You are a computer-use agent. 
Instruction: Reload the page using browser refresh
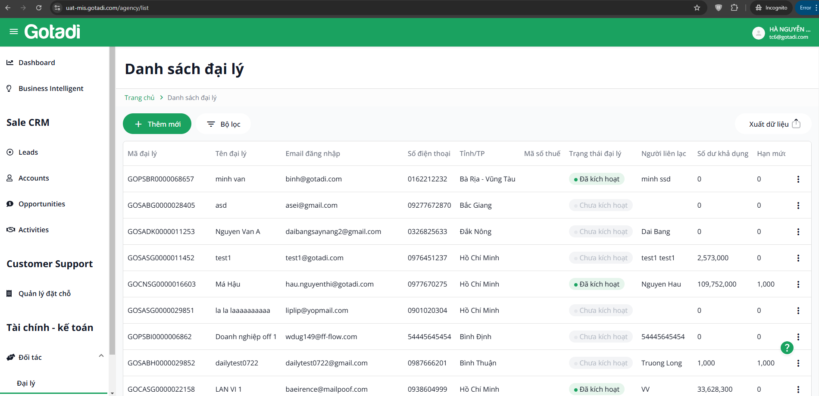[x=39, y=8]
